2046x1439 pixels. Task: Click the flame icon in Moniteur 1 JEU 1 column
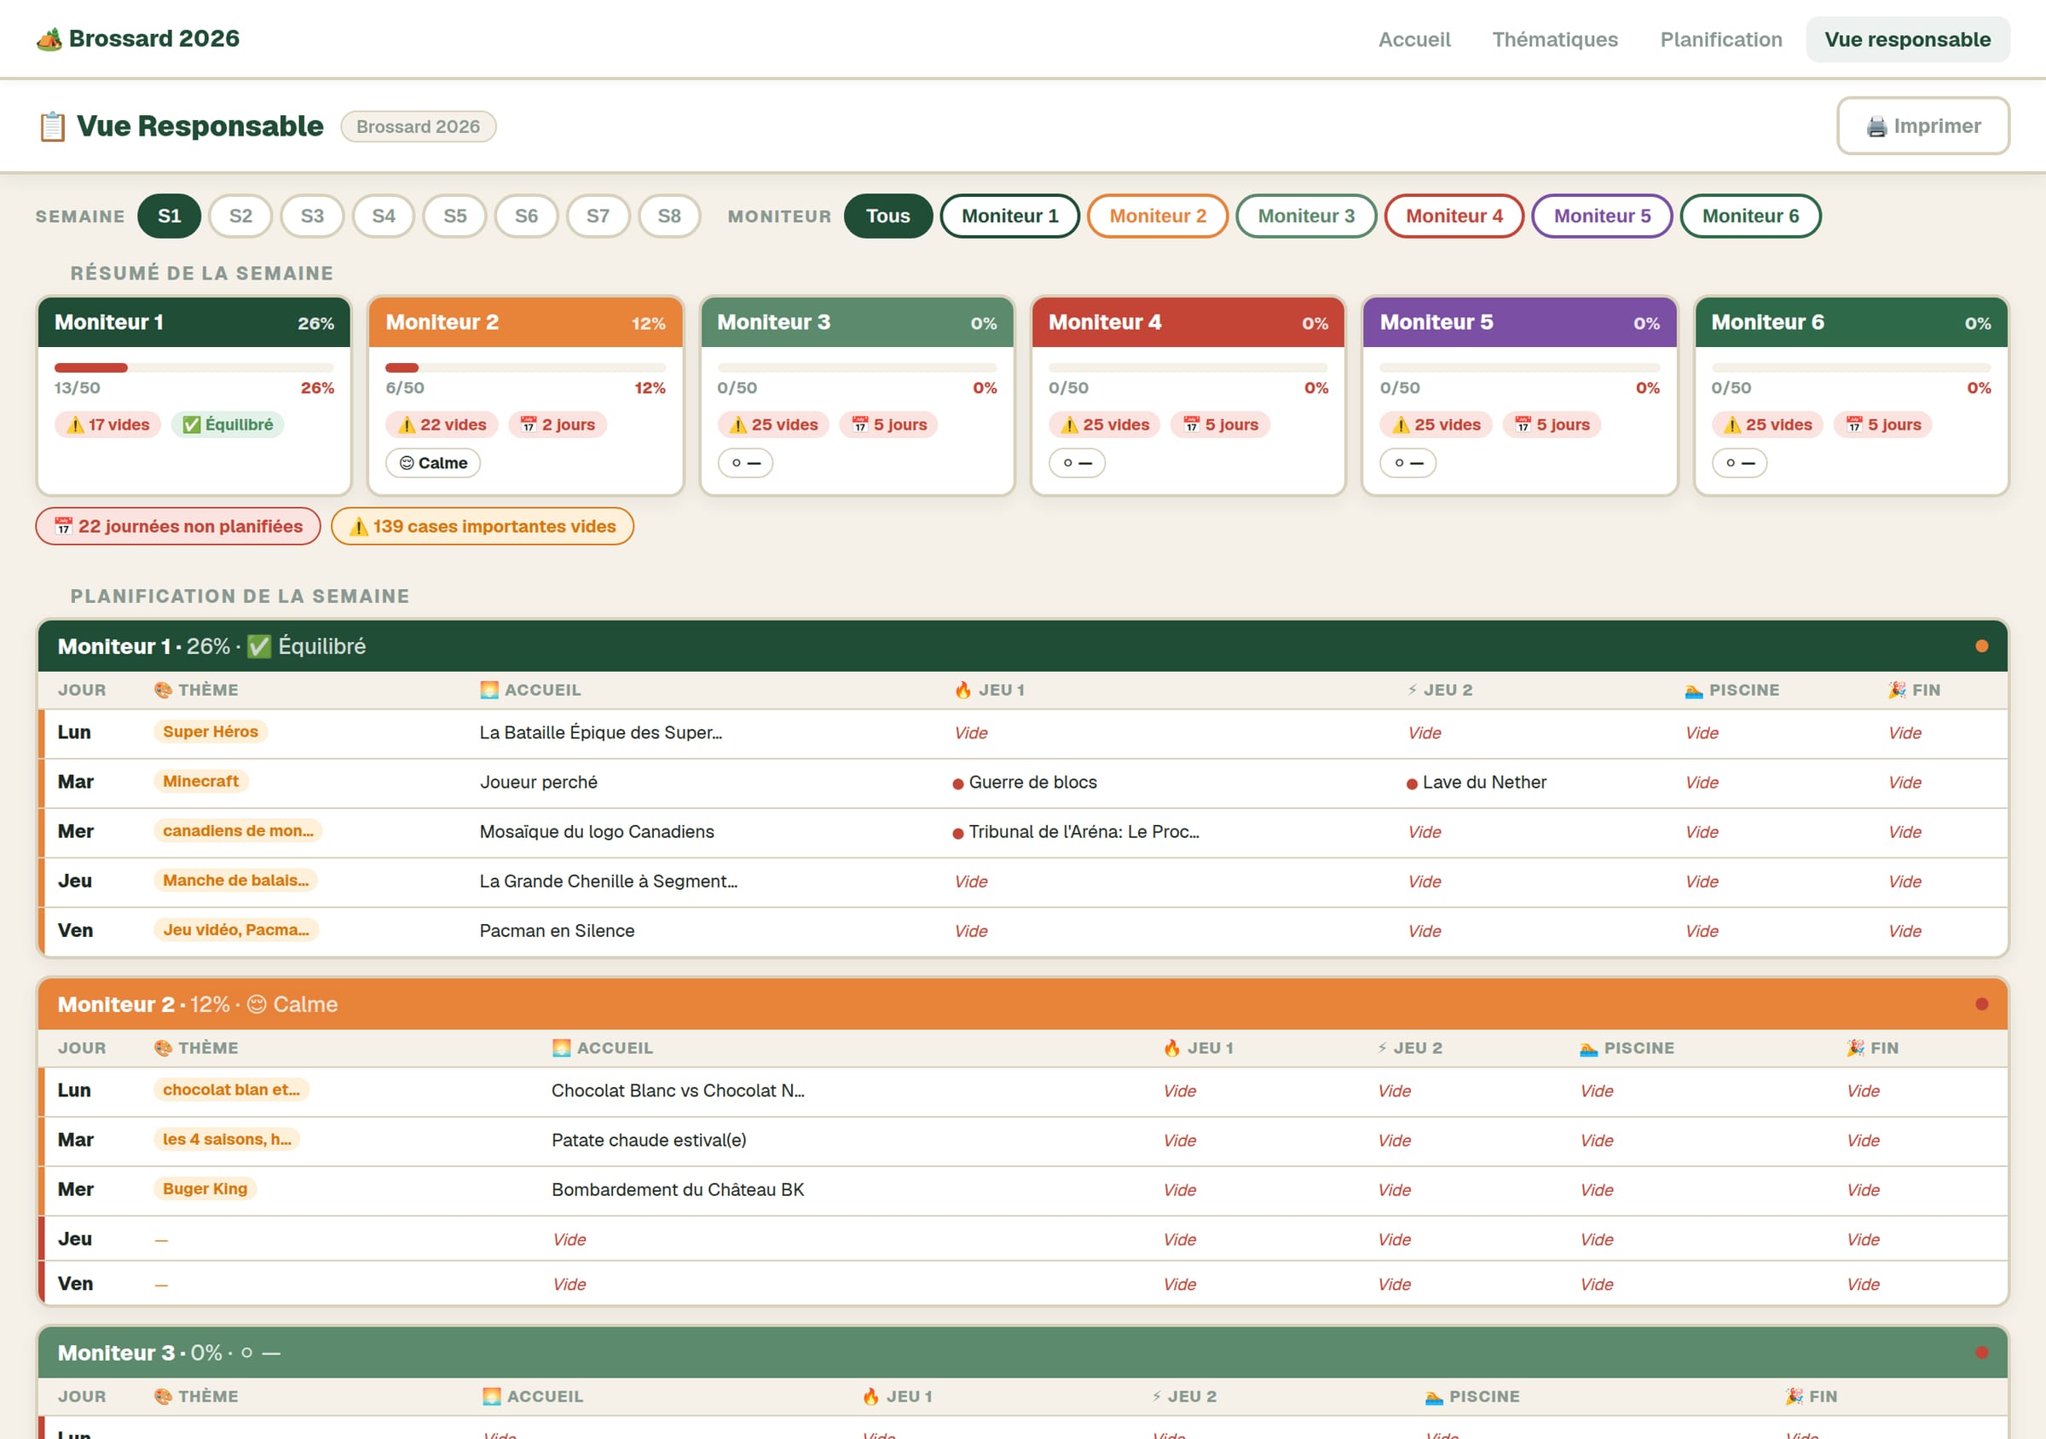pos(963,691)
